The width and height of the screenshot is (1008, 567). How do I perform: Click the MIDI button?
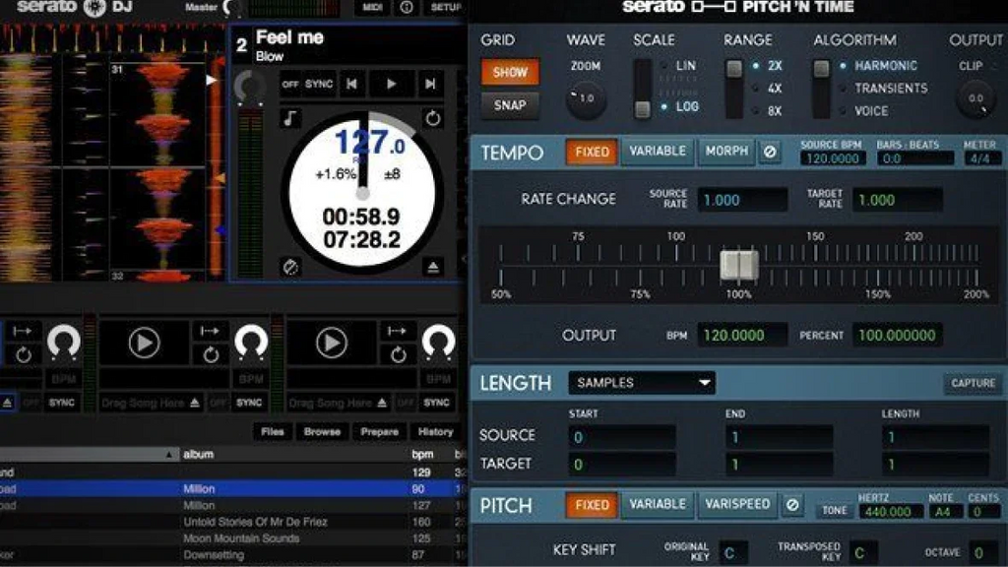click(372, 7)
